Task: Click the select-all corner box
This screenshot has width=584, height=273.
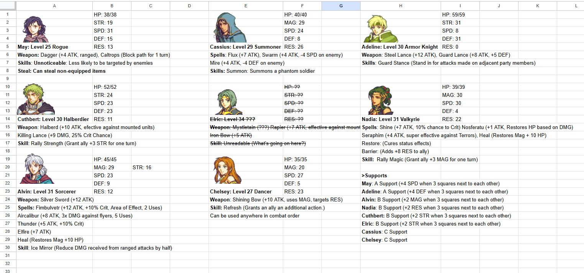Action: tap(8, 6)
